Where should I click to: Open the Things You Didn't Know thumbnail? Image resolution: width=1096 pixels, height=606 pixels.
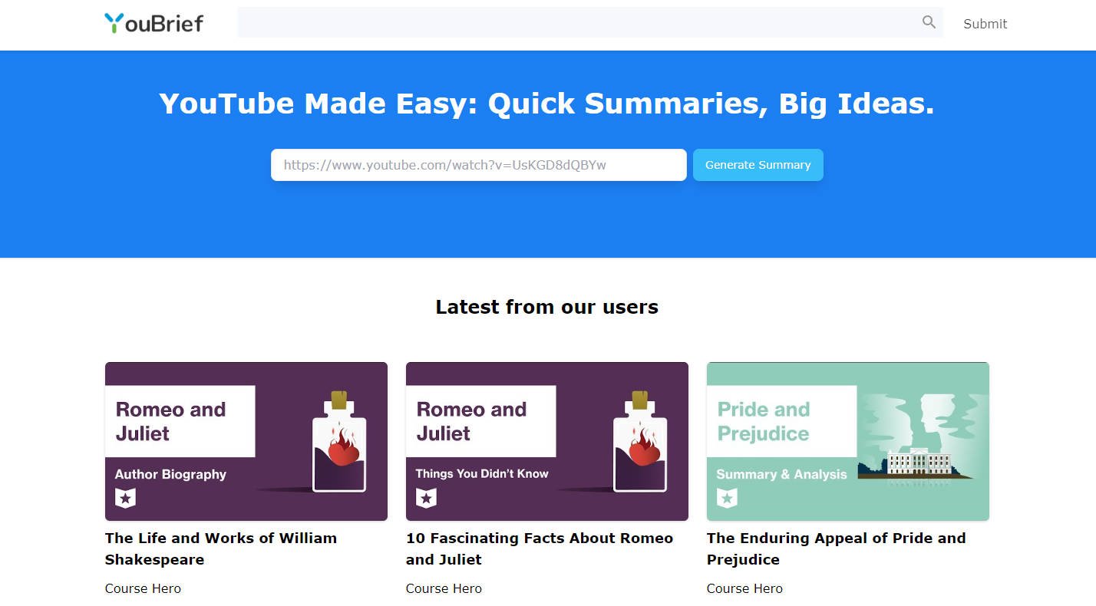[546, 441]
